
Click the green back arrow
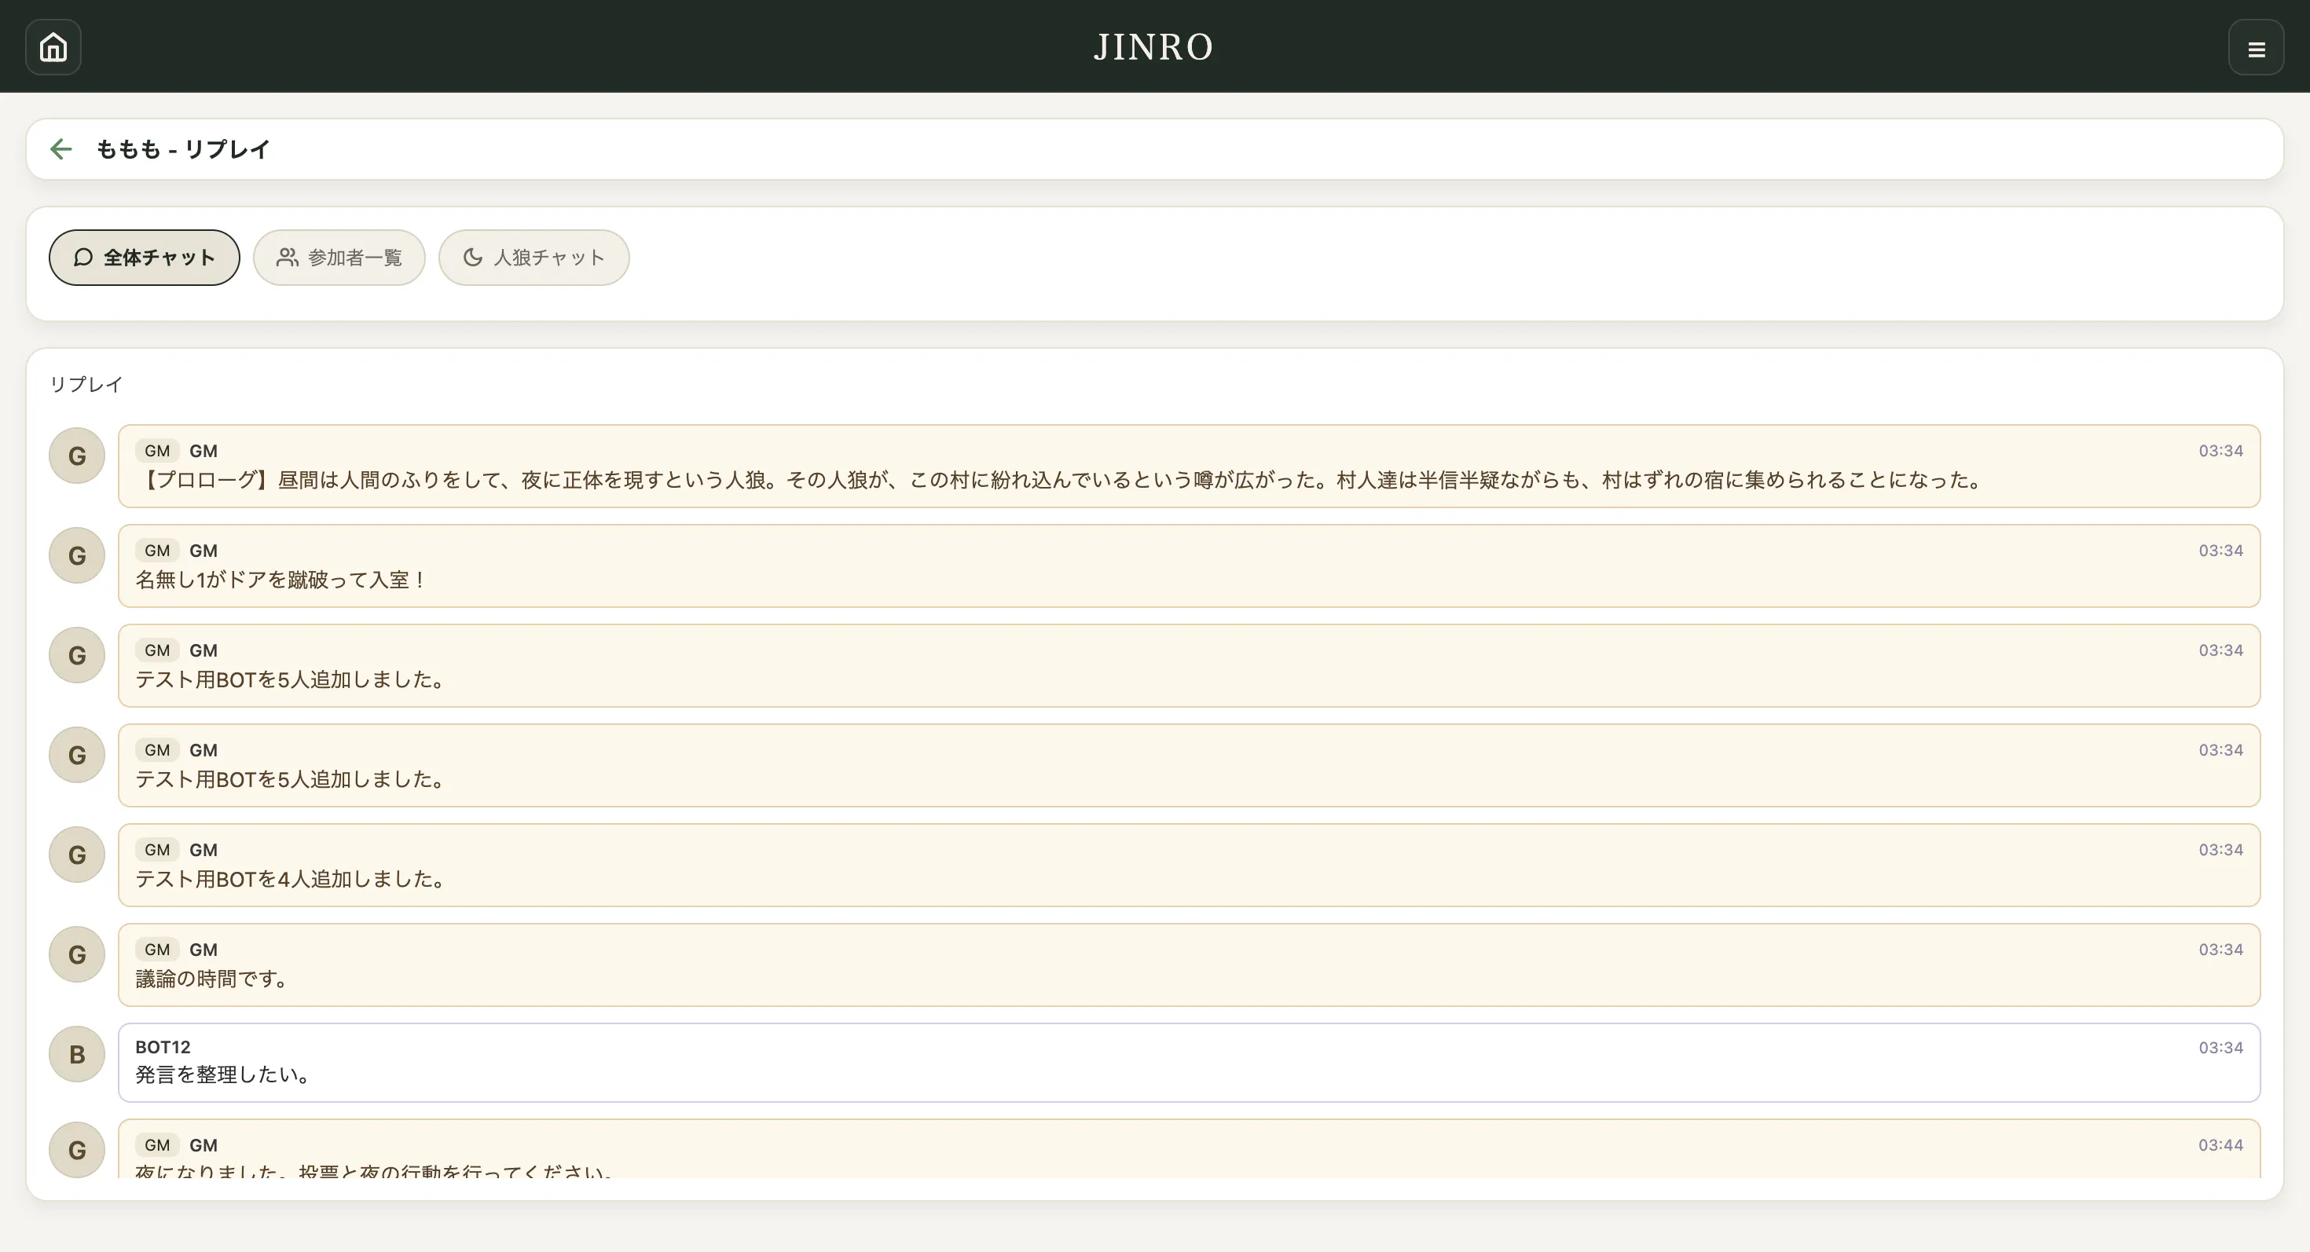click(x=61, y=148)
